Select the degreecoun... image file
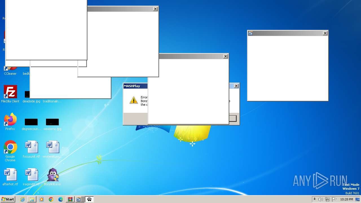Screen dimensions: 361x203 (x=31, y=125)
